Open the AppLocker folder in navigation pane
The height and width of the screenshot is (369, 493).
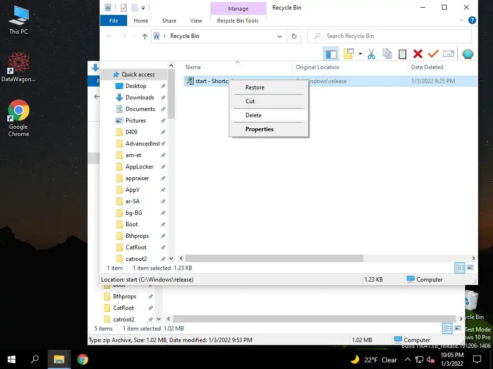click(x=139, y=167)
